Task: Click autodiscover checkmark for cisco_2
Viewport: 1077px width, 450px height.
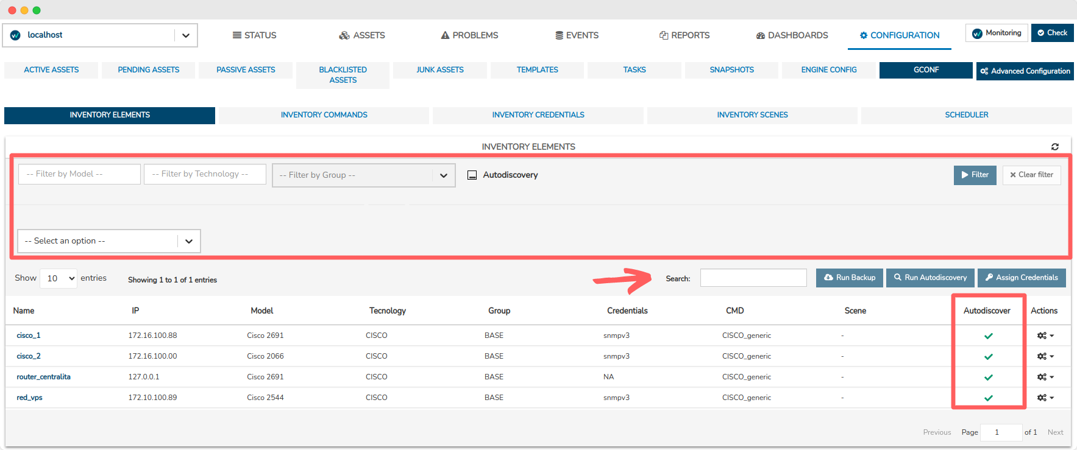Action: 989,356
